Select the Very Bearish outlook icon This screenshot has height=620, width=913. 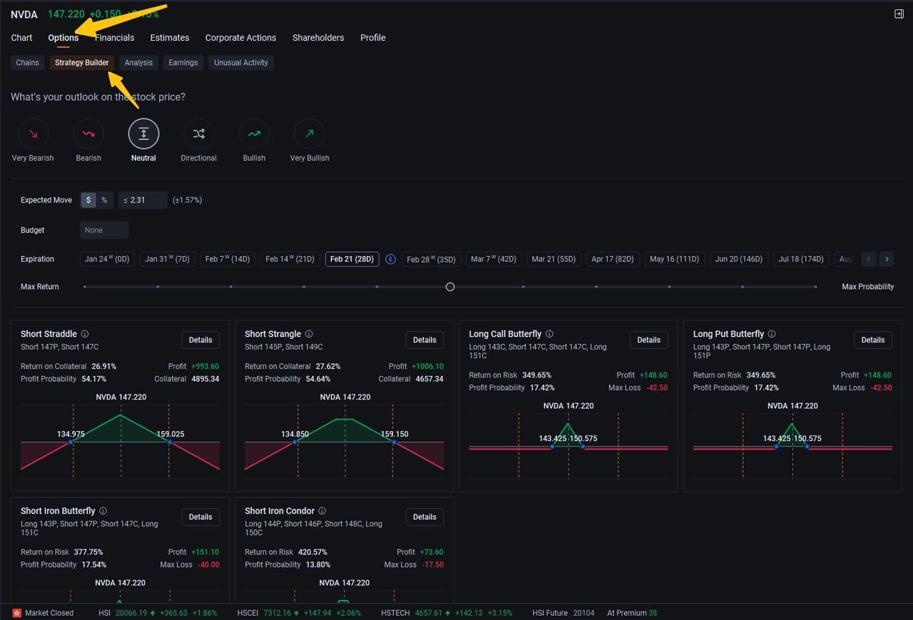33,133
